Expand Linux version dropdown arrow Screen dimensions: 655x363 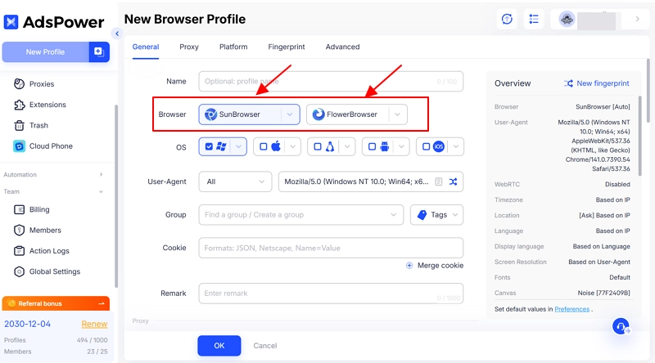click(347, 146)
